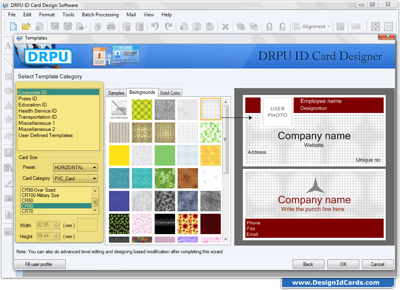This screenshot has height=290, width=400.
Task: Select the Ellipse shape tool
Action: pyautogui.click(x=8, y=91)
